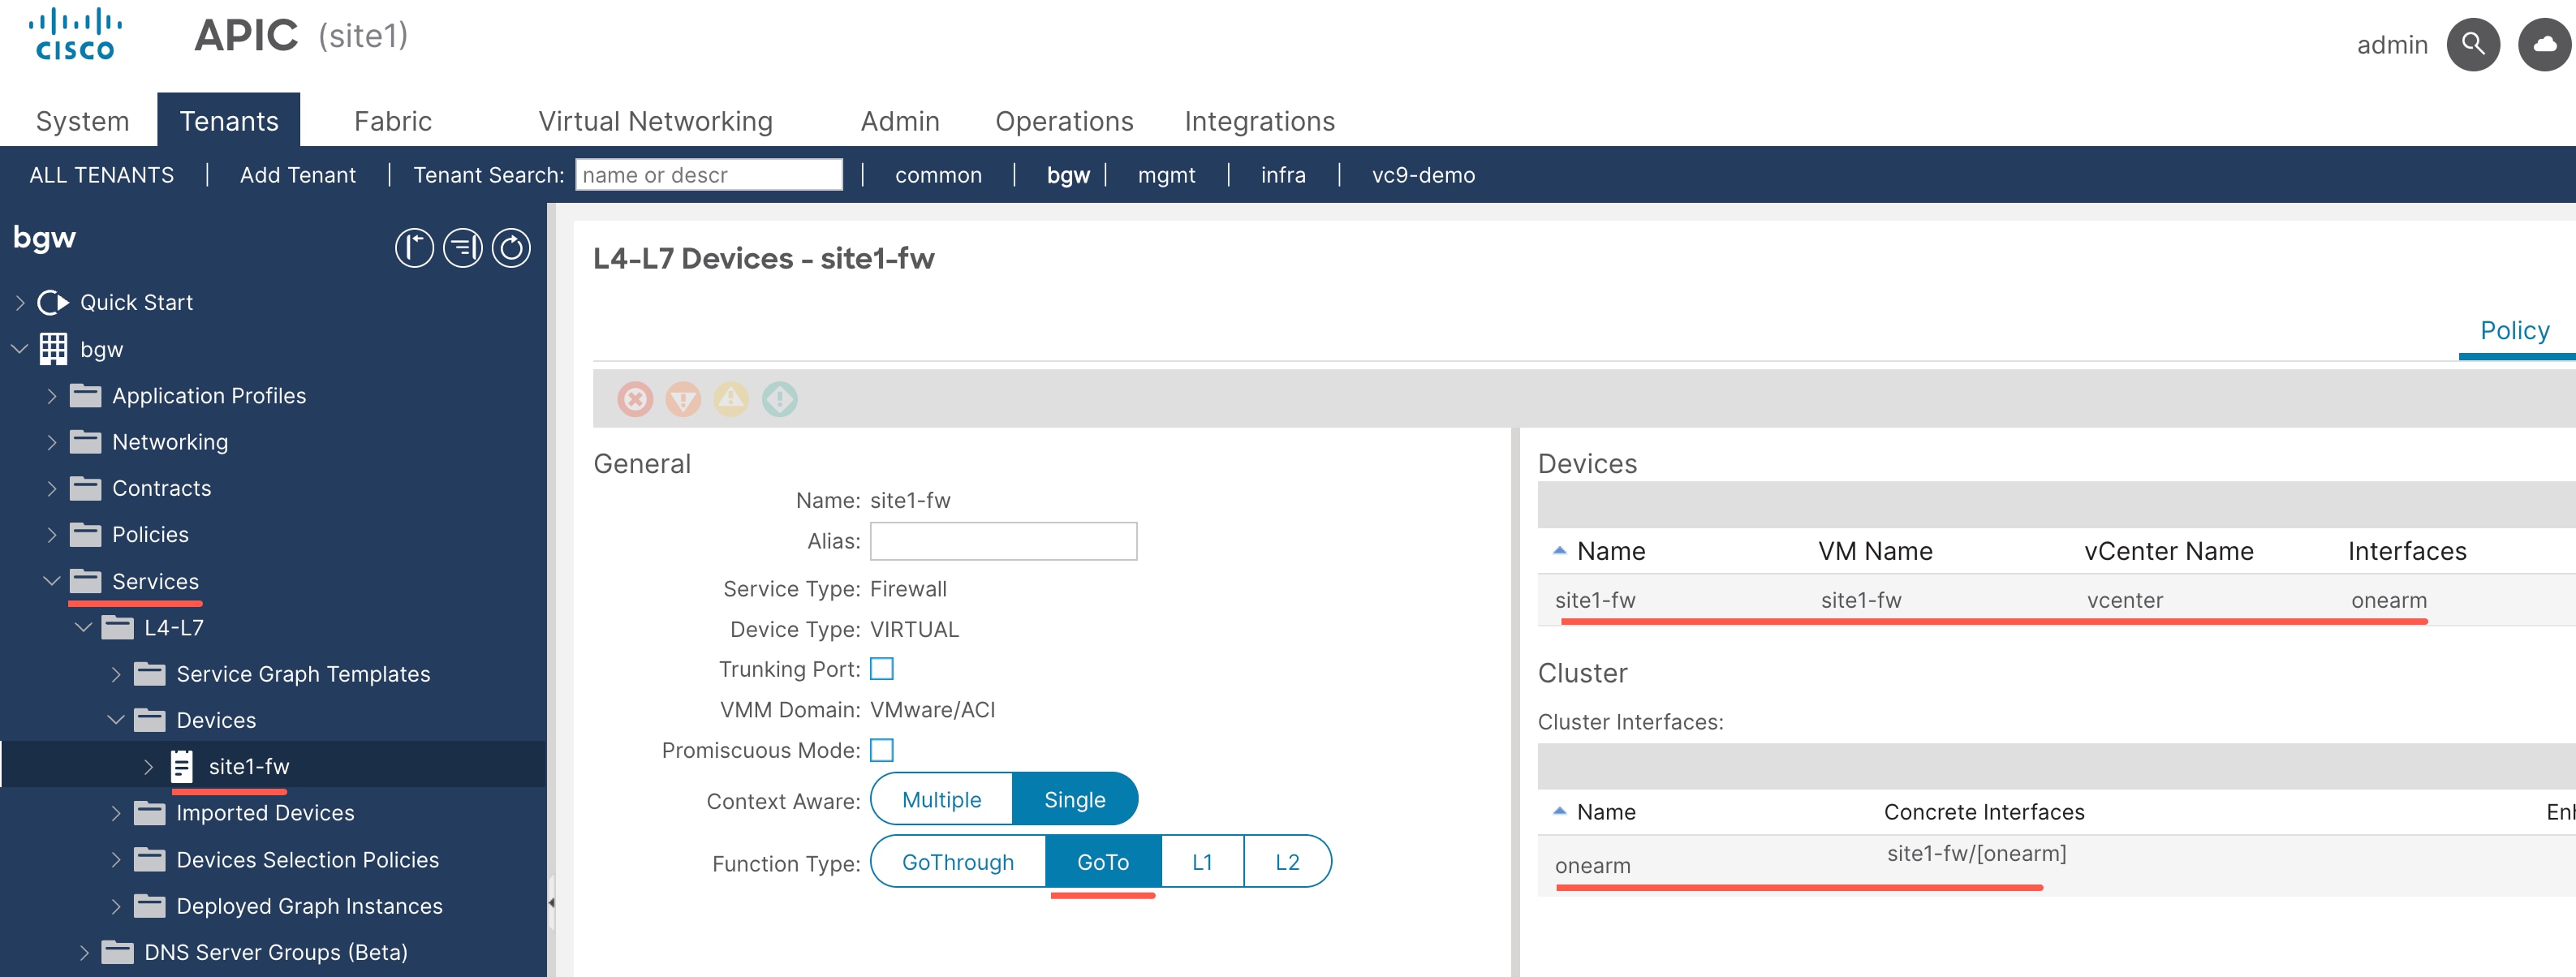Click the DNS Server Groups folder icon
The height and width of the screenshot is (977, 2576).
coord(118,952)
